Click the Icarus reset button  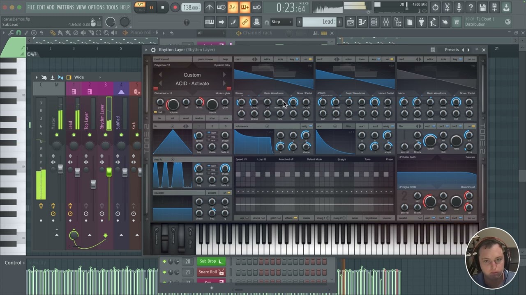click(x=186, y=118)
